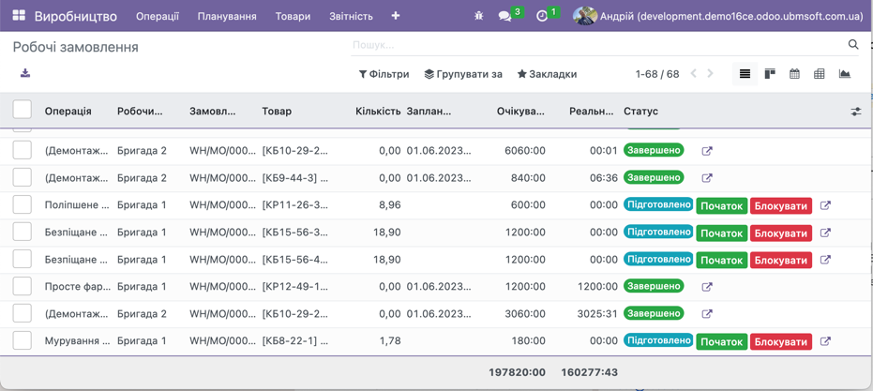Open the Планування menu
Viewport: 873px width, 391px height.
click(227, 16)
